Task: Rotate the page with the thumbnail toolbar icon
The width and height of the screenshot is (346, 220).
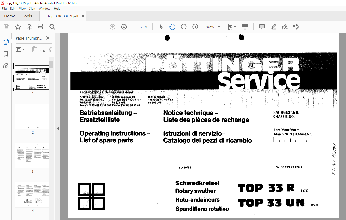Action: pos(51,49)
